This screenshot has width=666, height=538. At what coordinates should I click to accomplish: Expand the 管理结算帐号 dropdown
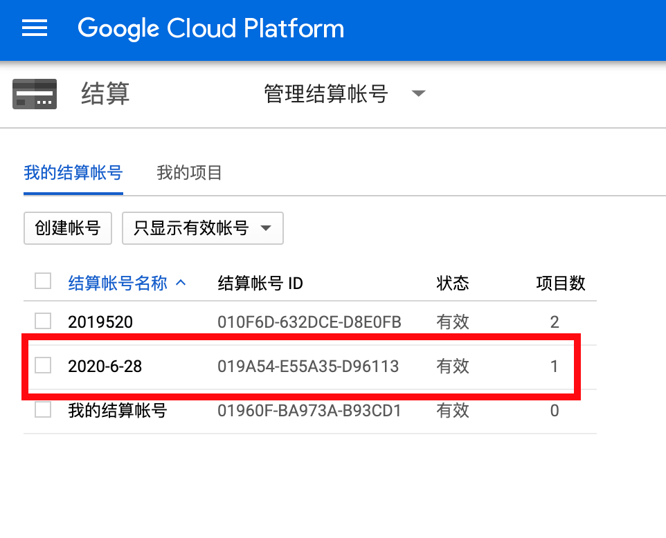click(x=345, y=94)
